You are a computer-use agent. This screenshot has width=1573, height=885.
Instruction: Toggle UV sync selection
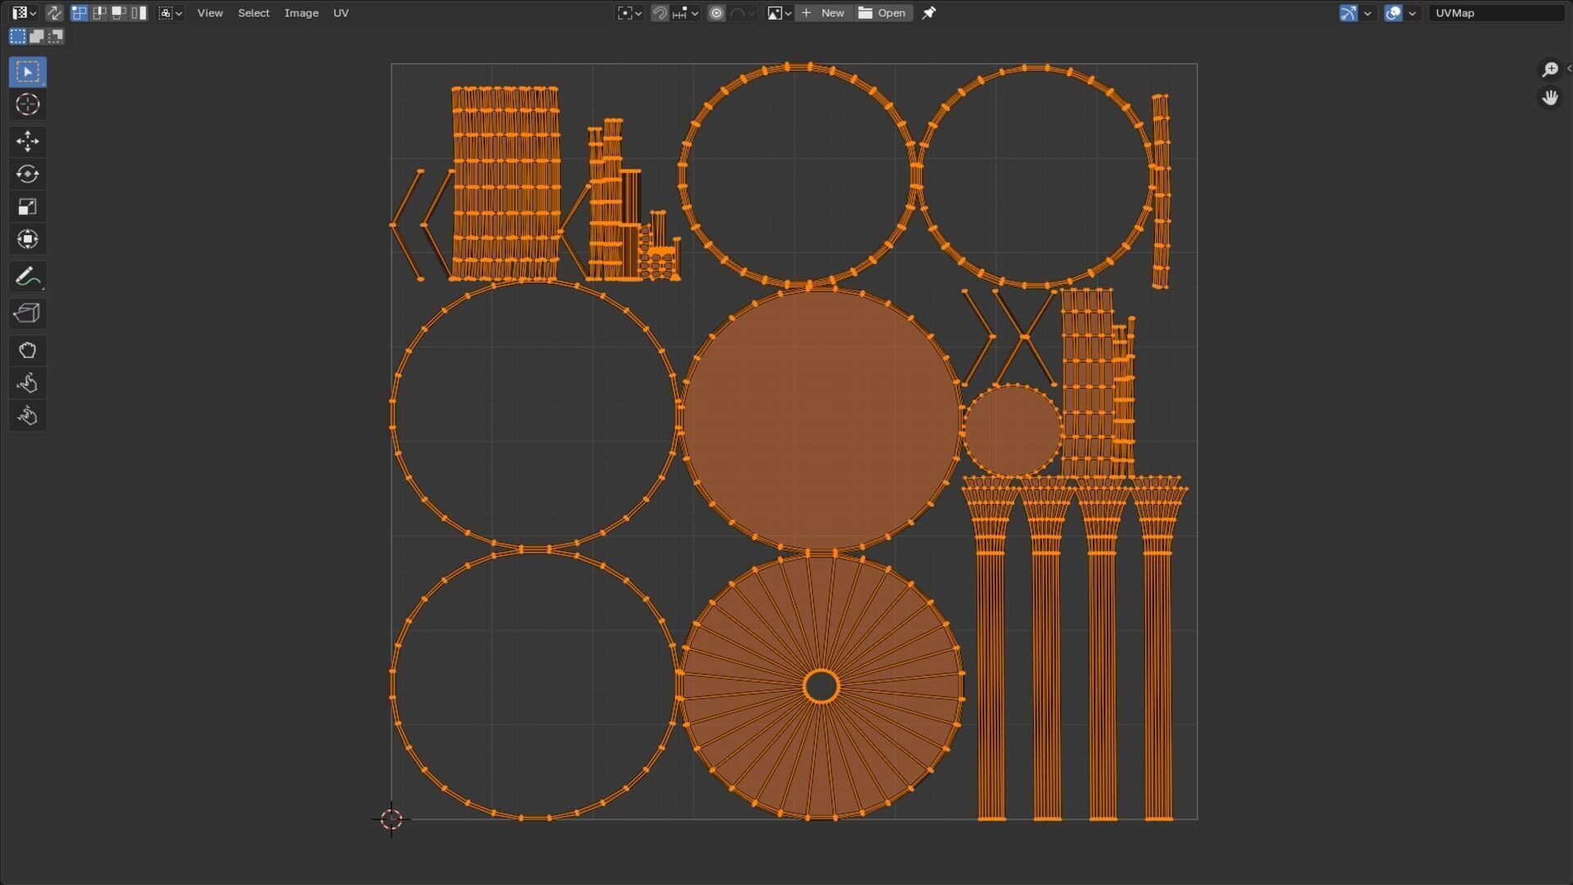click(x=54, y=13)
